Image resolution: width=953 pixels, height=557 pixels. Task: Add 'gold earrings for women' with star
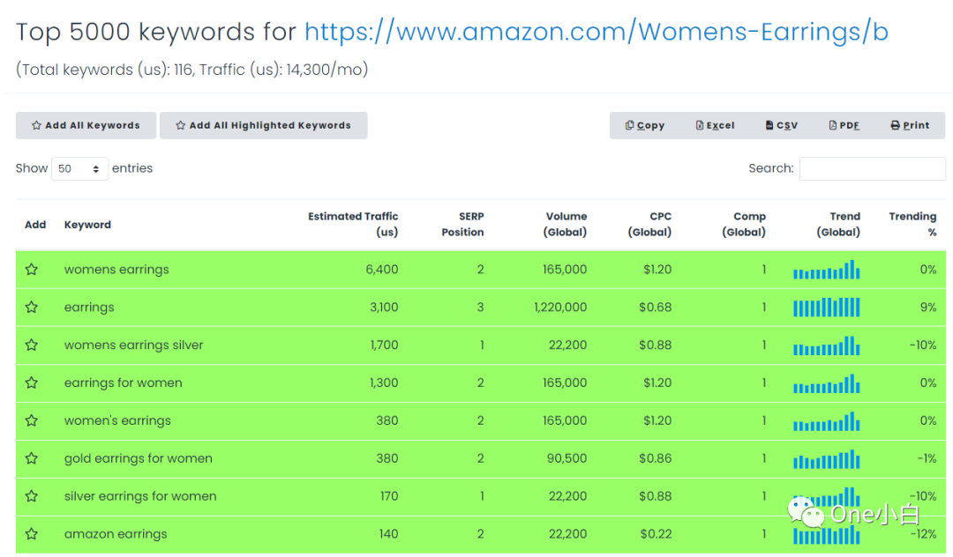(x=32, y=458)
